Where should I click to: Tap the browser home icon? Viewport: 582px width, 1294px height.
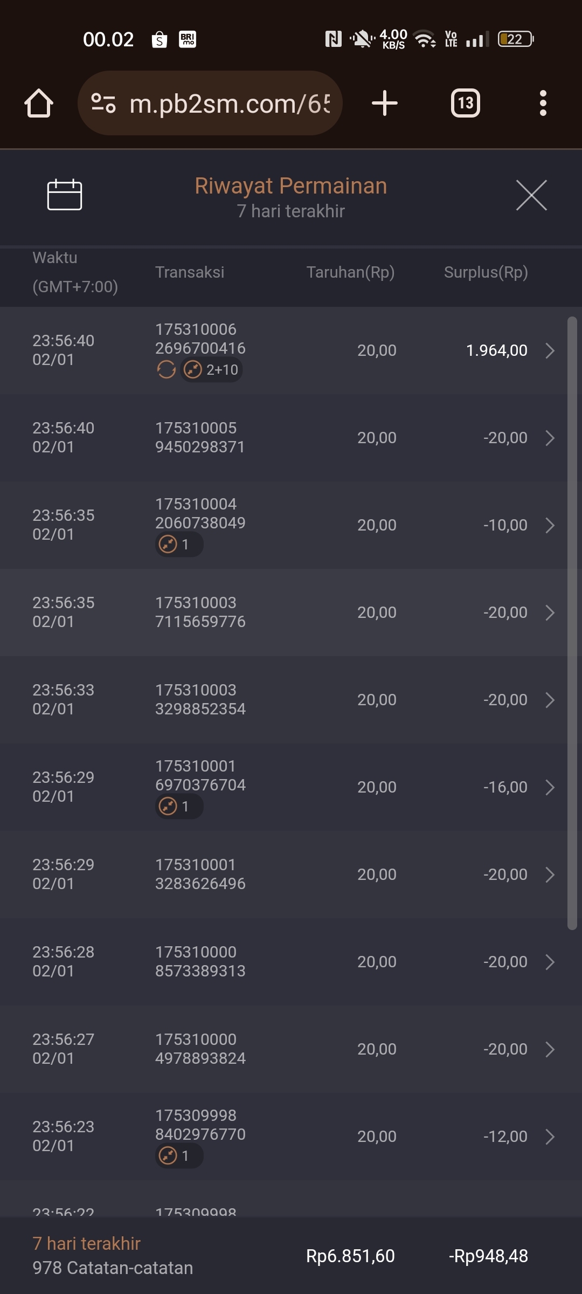39,103
